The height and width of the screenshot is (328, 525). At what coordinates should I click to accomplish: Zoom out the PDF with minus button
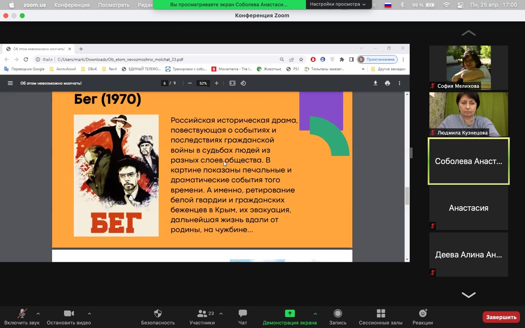[x=190, y=83]
